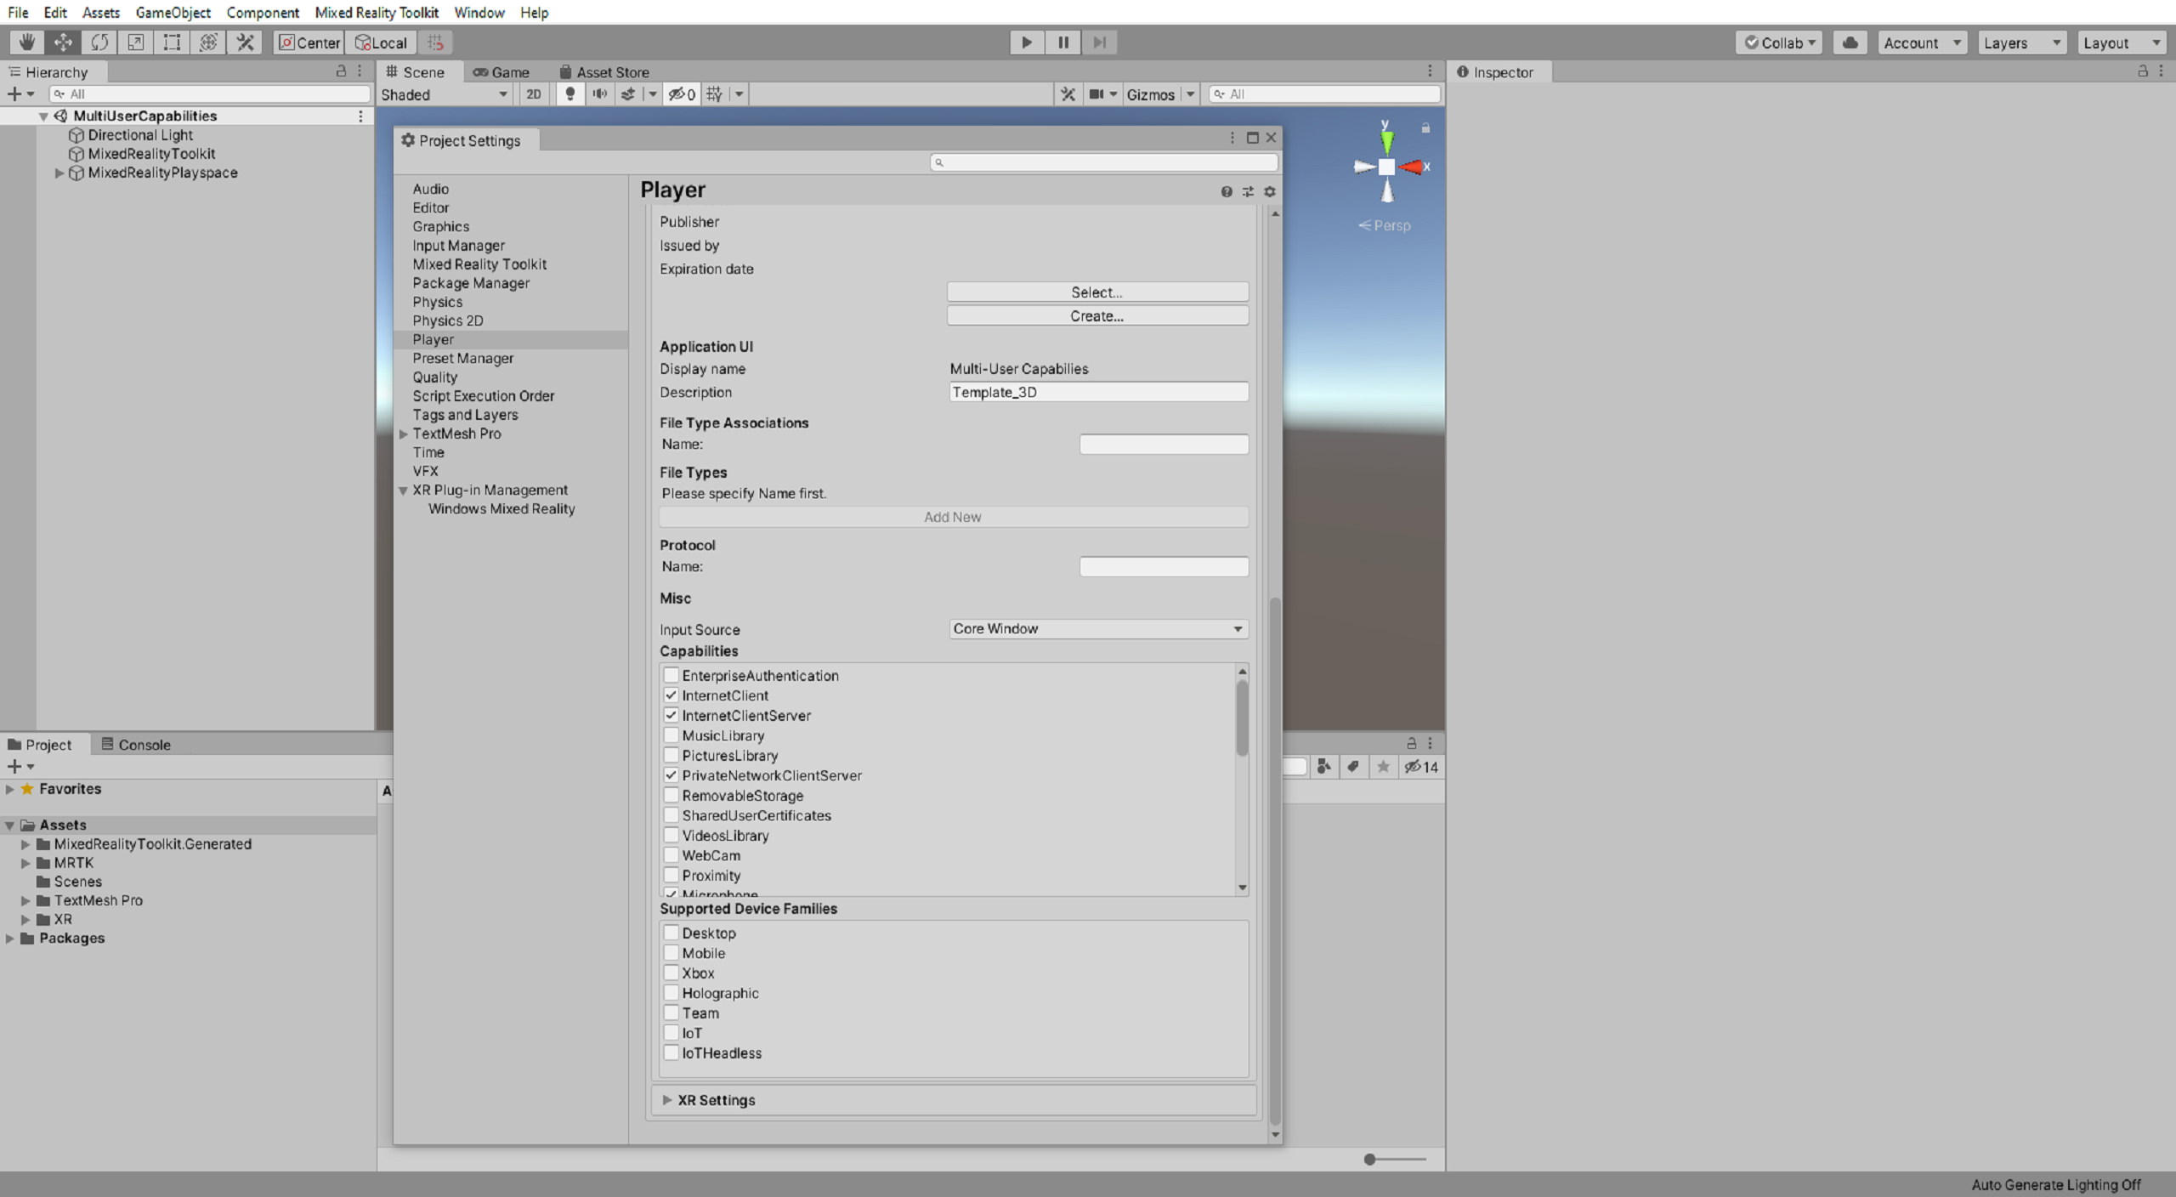Viewport: 2176px width, 1197px height.
Task: Enable the InternetClient capability checkbox
Action: coord(671,695)
